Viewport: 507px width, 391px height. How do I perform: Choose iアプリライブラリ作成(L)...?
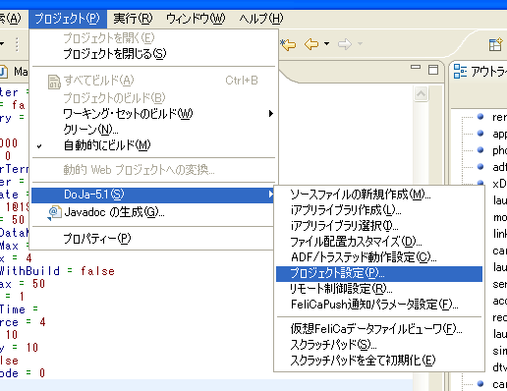(379, 210)
